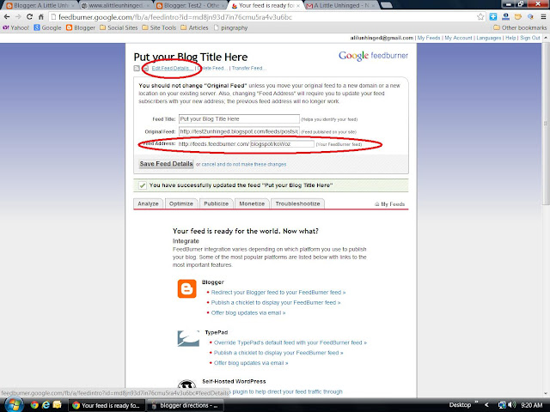Click TypePad Offer blog updates via email
550x412 pixels.
(x=251, y=363)
